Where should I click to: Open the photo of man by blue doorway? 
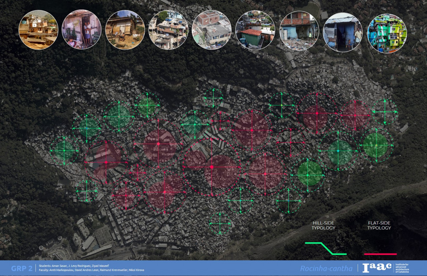[343, 32]
